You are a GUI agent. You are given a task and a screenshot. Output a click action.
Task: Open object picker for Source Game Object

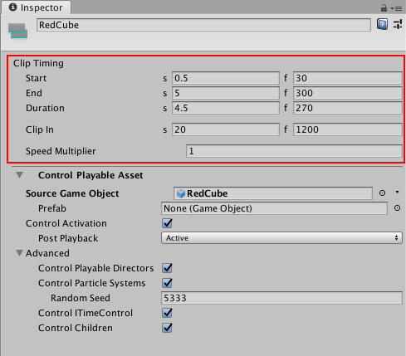[x=382, y=193]
